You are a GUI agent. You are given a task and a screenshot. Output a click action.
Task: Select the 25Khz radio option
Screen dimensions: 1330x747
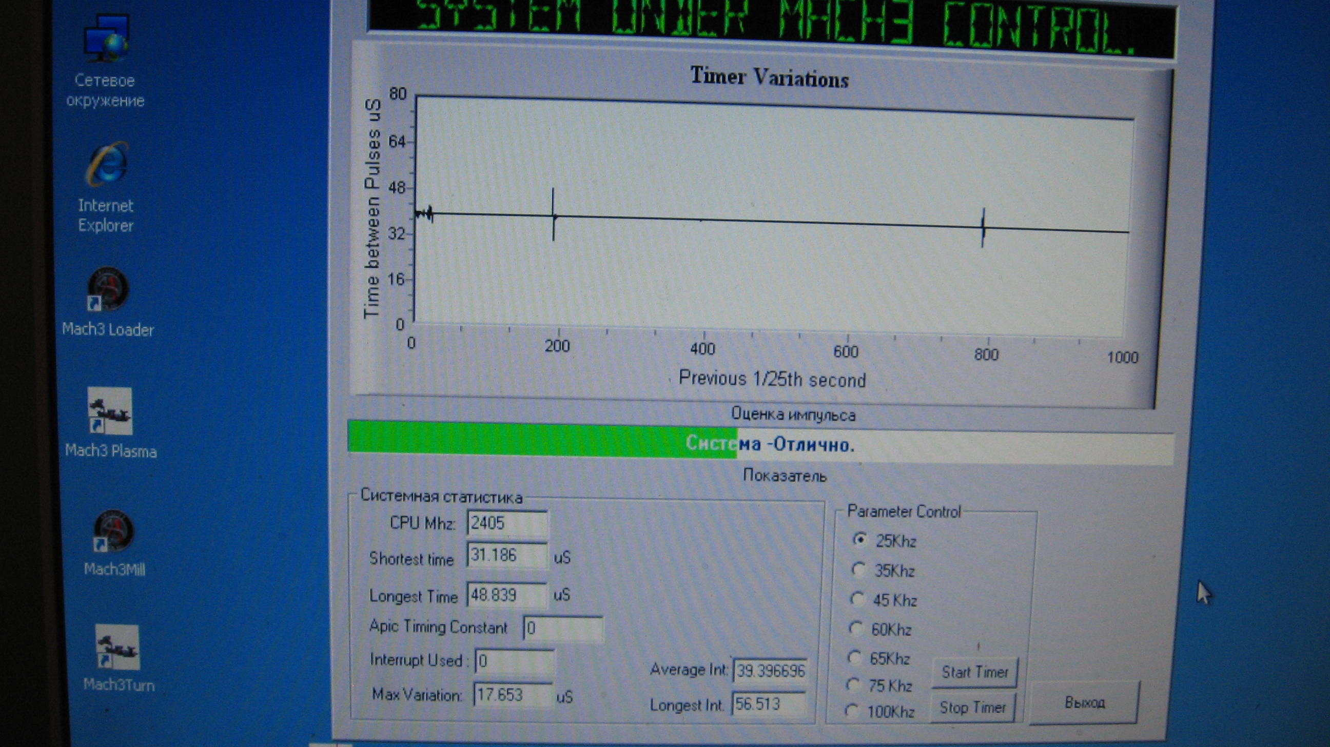click(859, 539)
